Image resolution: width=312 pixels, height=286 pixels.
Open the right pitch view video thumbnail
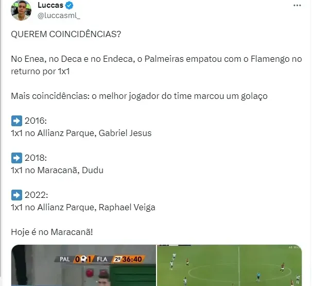230,265
